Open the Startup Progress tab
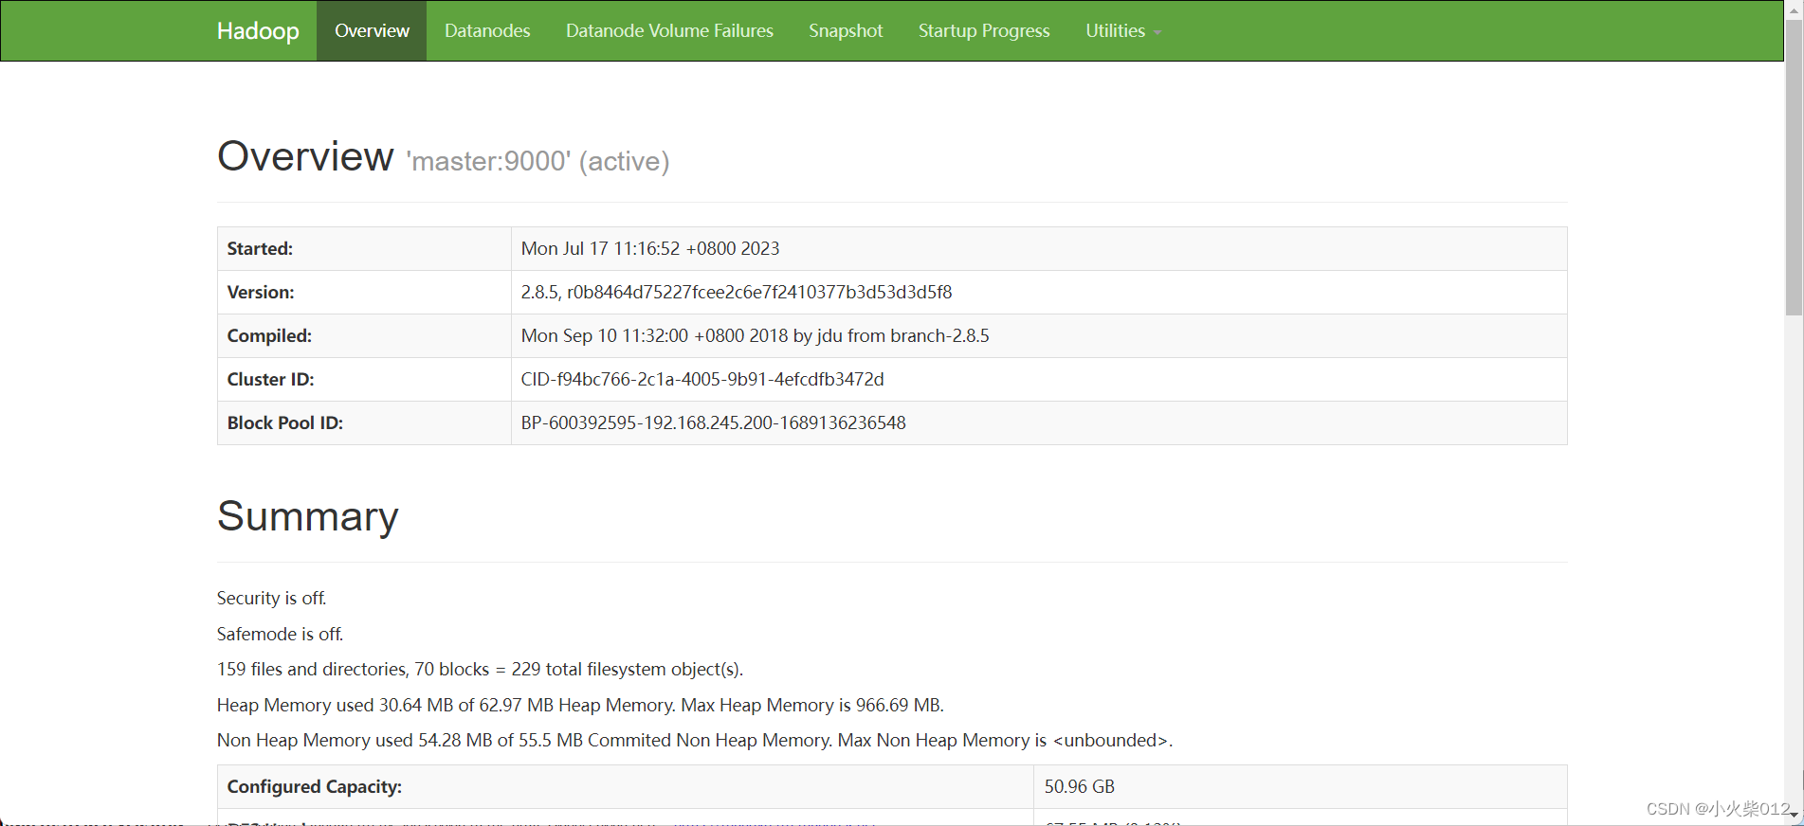This screenshot has width=1804, height=826. point(984,30)
